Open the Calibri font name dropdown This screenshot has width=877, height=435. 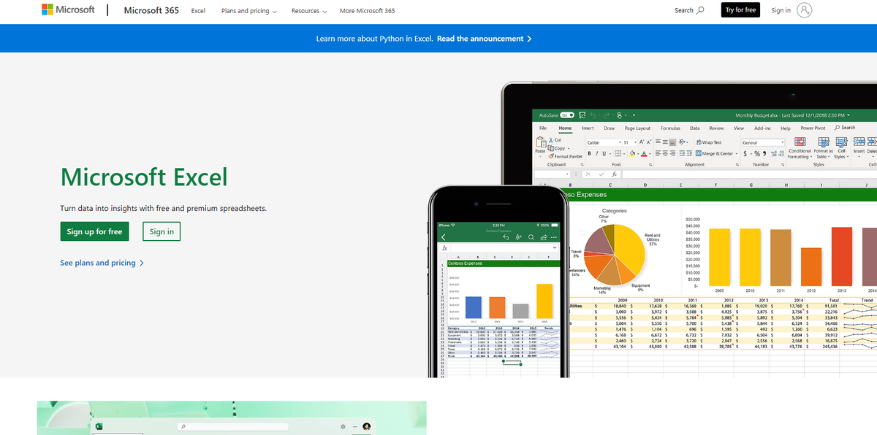click(604, 142)
